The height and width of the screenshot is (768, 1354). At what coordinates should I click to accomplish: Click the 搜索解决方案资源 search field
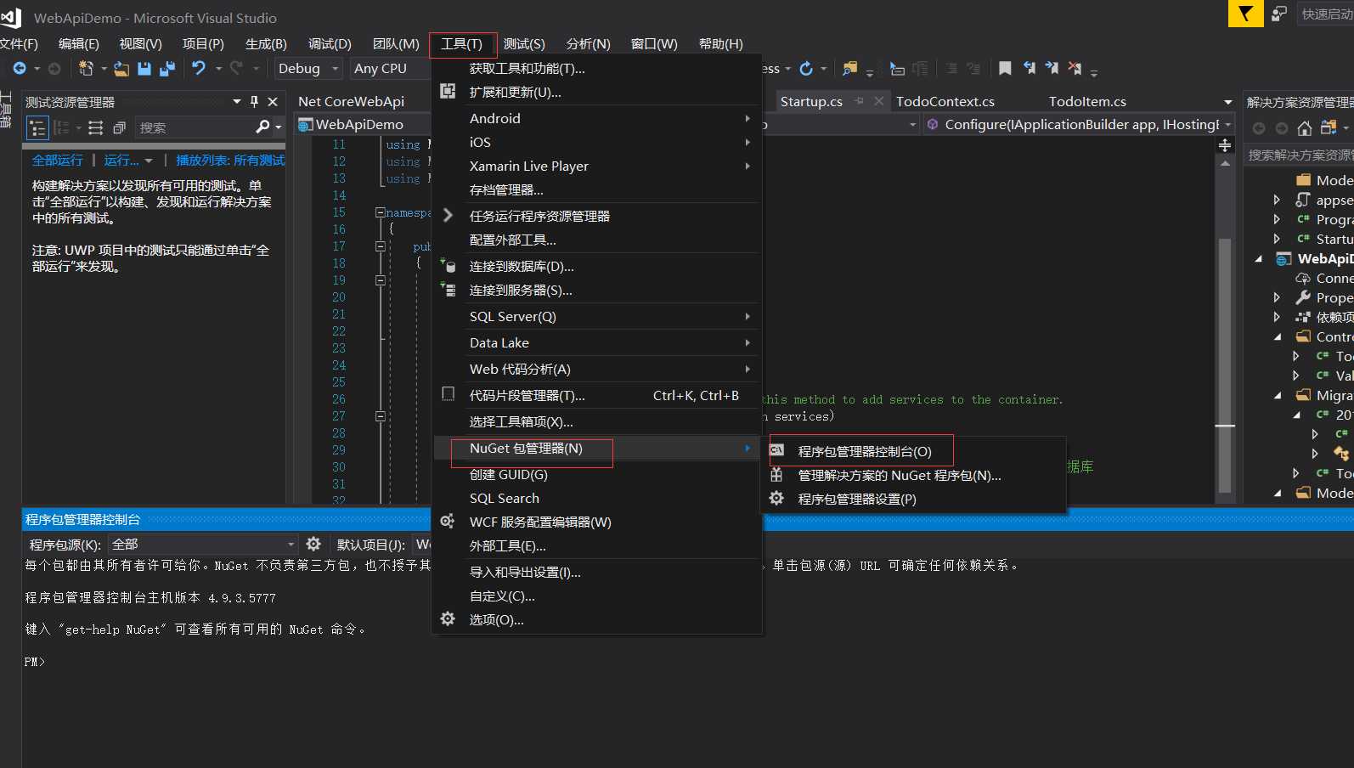(x=1299, y=155)
